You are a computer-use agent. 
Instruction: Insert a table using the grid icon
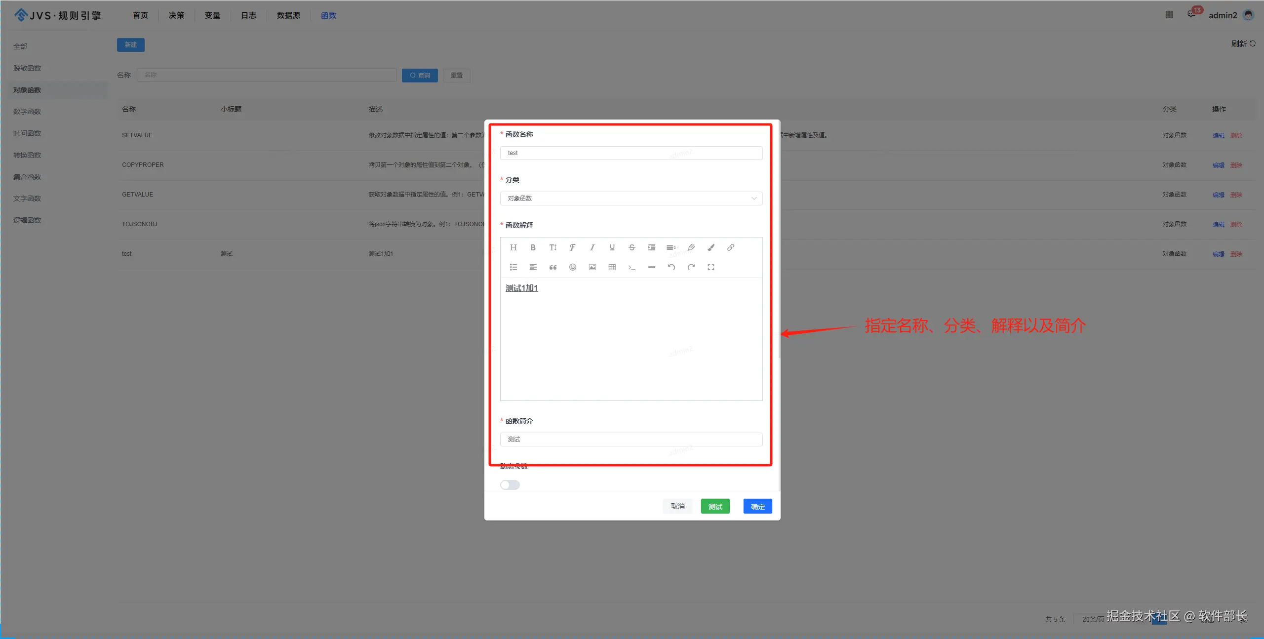(612, 267)
